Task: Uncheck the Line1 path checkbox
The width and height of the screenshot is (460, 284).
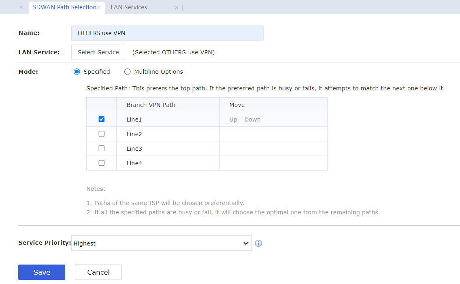Action: pos(102,120)
